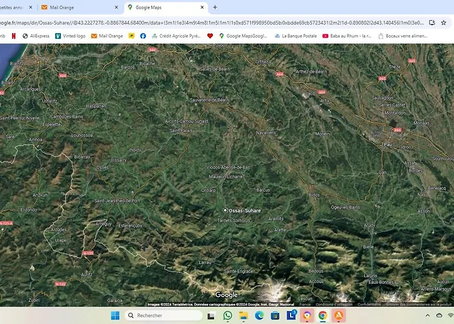Open the Facebook bookmark icon
Screen dimensions: 454x324
(x=143, y=36)
